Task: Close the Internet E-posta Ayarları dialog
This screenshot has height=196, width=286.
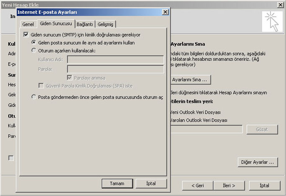Action: coord(165,12)
